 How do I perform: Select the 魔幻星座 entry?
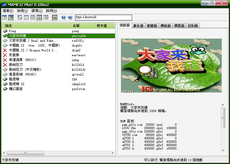tap(16, 89)
